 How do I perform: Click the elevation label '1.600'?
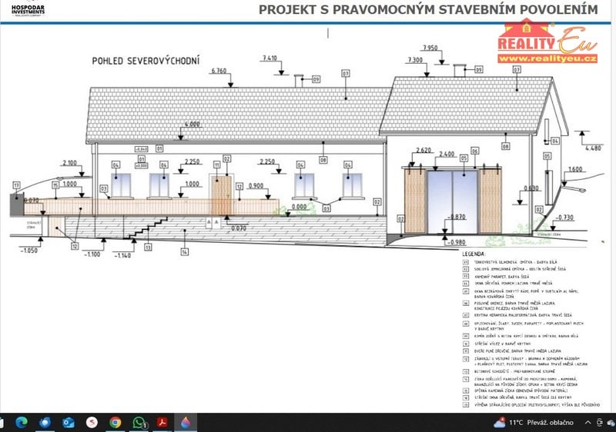[x=575, y=169]
